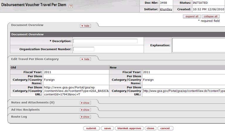The width and height of the screenshot is (225, 132).
Task: Select old Fiscal Year value 2011
Action: pos(47,72)
